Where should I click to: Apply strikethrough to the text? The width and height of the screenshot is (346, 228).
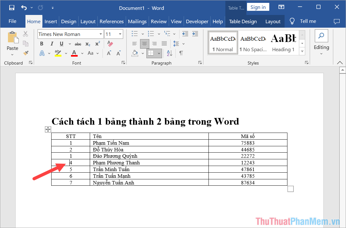(x=78, y=44)
